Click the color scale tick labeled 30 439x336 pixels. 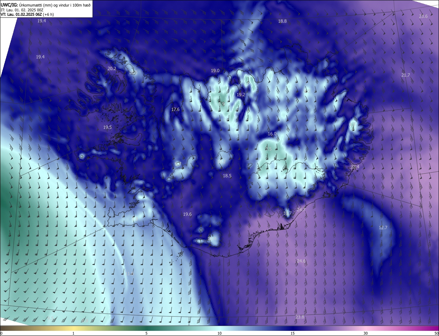[366, 334]
